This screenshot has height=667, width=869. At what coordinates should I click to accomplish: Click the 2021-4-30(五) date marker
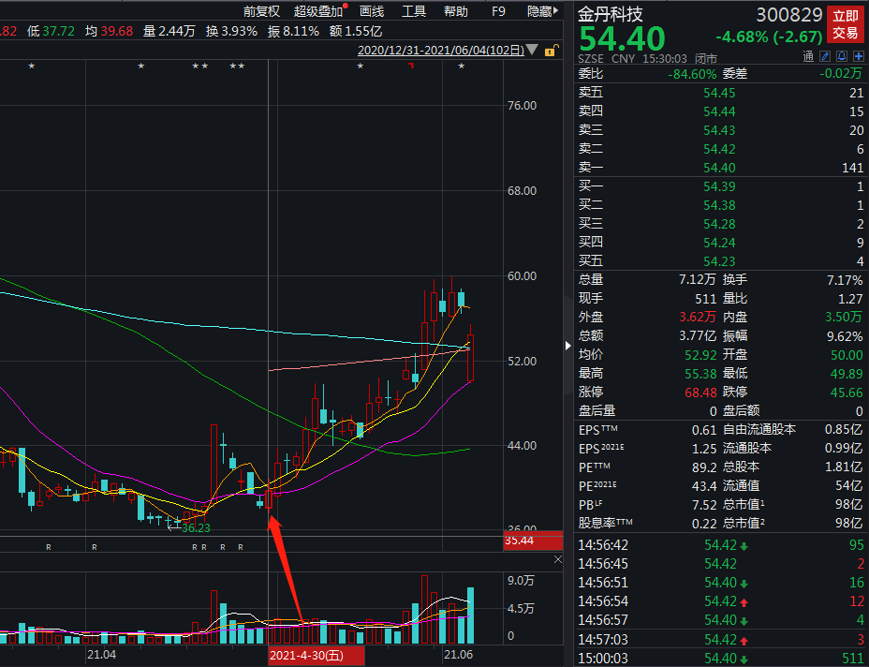[x=316, y=656]
